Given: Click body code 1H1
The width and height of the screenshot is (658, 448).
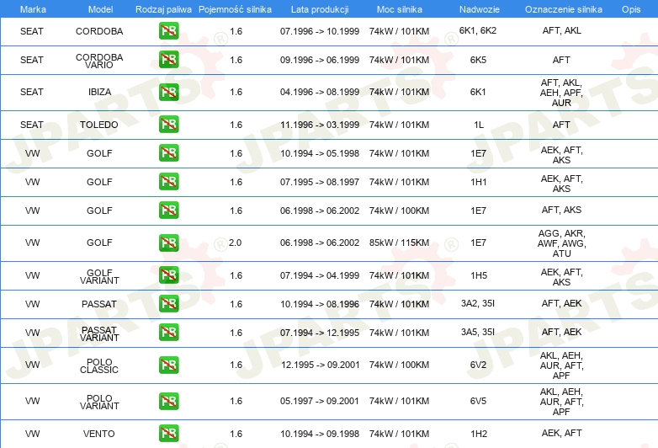Looking at the screenshot, I should coord(479,182).
